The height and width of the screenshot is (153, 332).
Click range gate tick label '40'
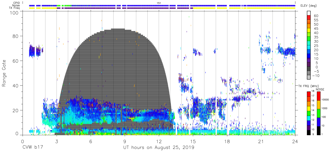[x=16, y=86]
